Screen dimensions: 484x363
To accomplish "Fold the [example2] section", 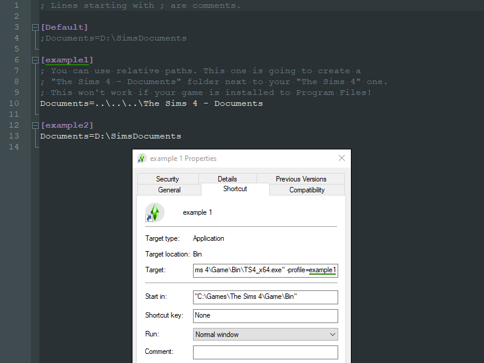I will [36, 125].
